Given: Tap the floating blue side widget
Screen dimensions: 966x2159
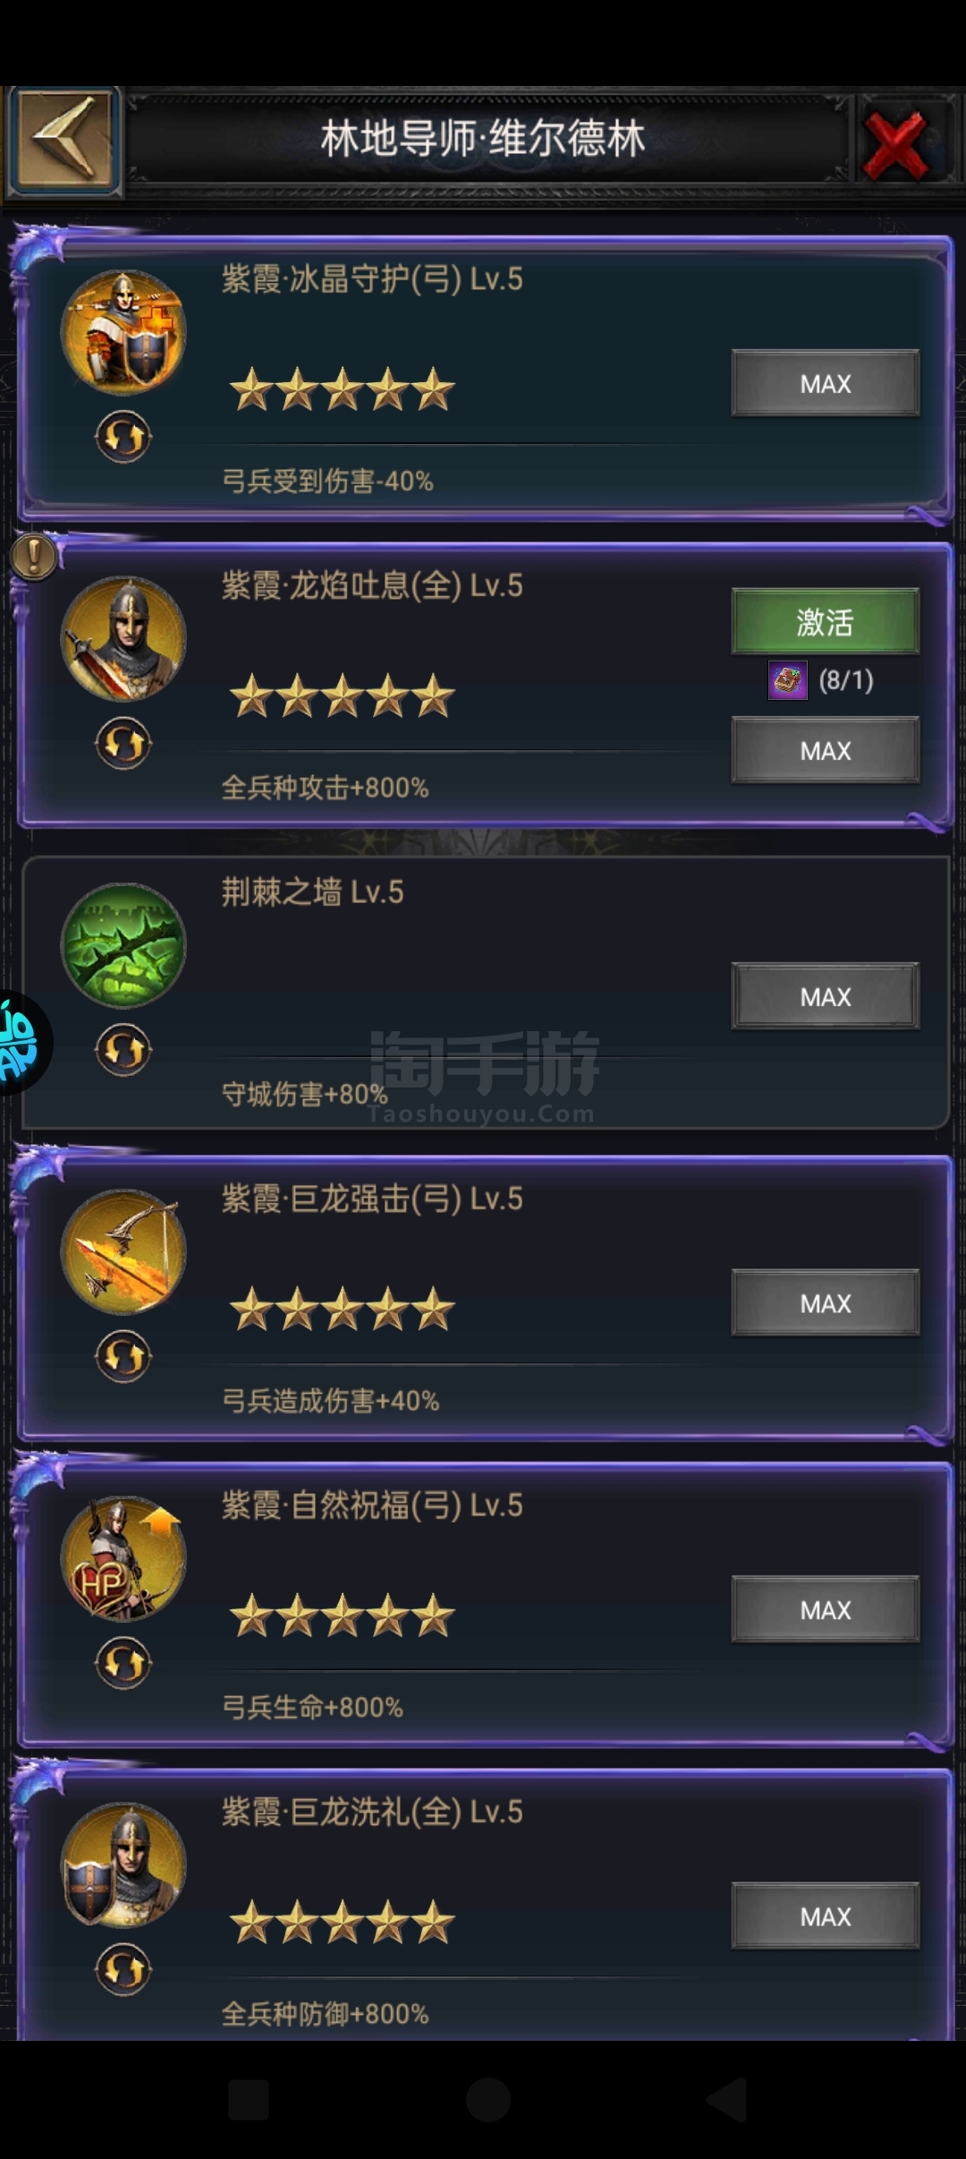Looking at the screenshot, I should [21, 1044].
